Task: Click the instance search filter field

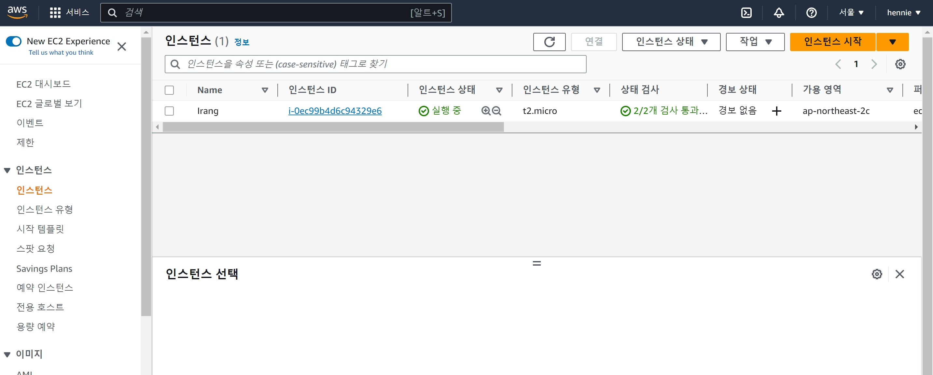Action: coord(375,64)
